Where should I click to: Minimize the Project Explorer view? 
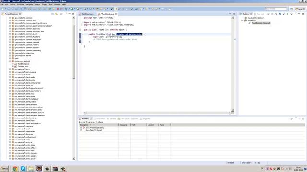point(69,14)
